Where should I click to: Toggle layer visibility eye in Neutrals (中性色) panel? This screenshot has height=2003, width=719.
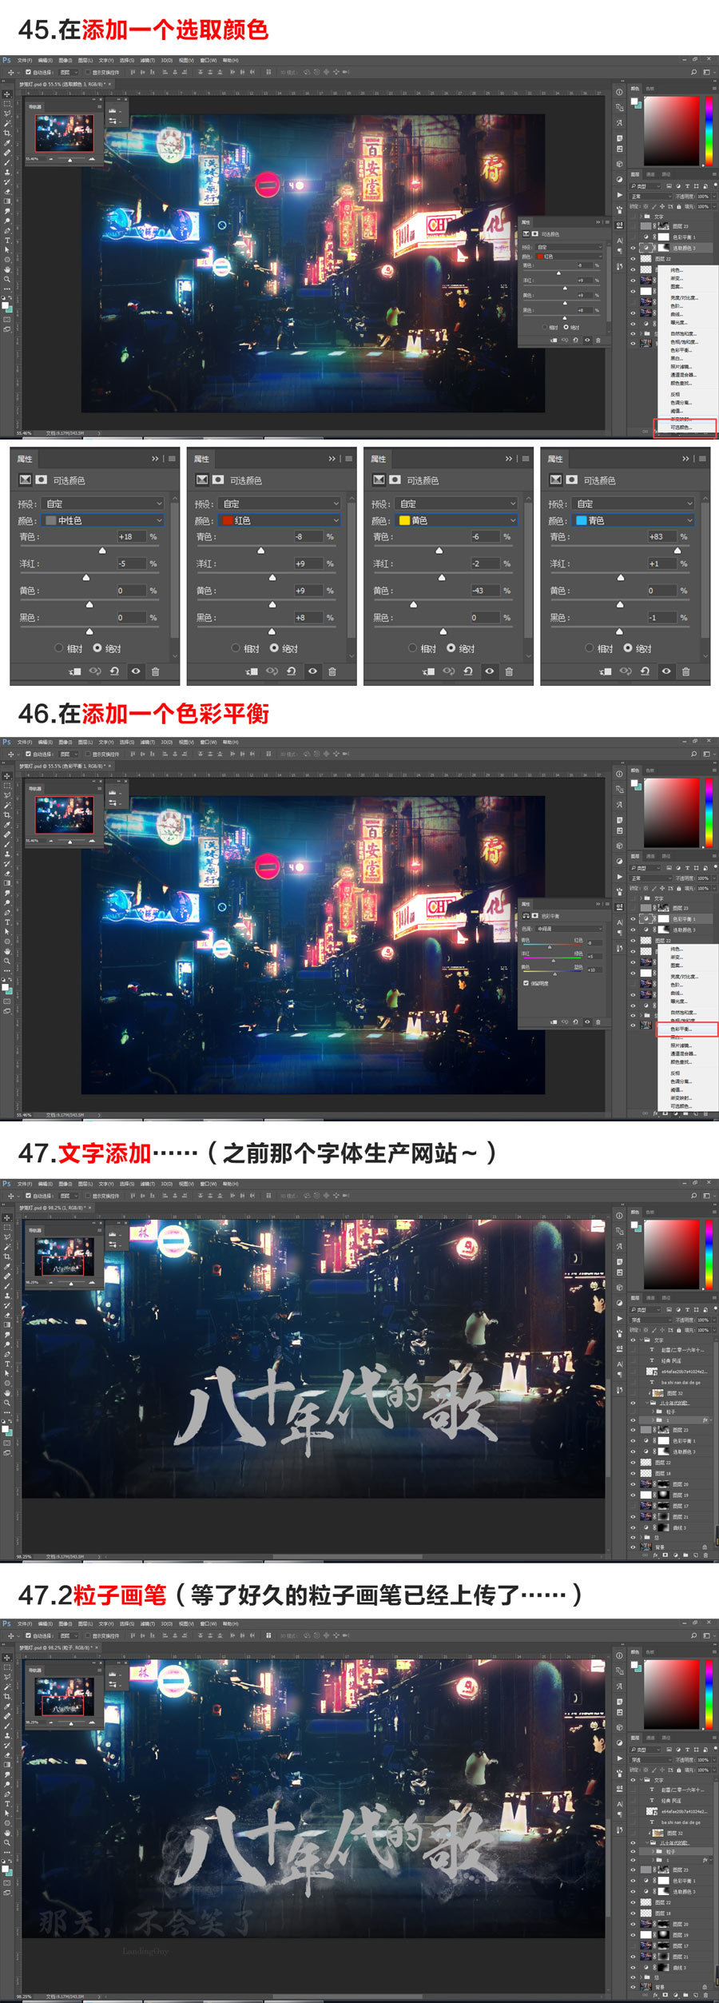click(x=136, y=671)
